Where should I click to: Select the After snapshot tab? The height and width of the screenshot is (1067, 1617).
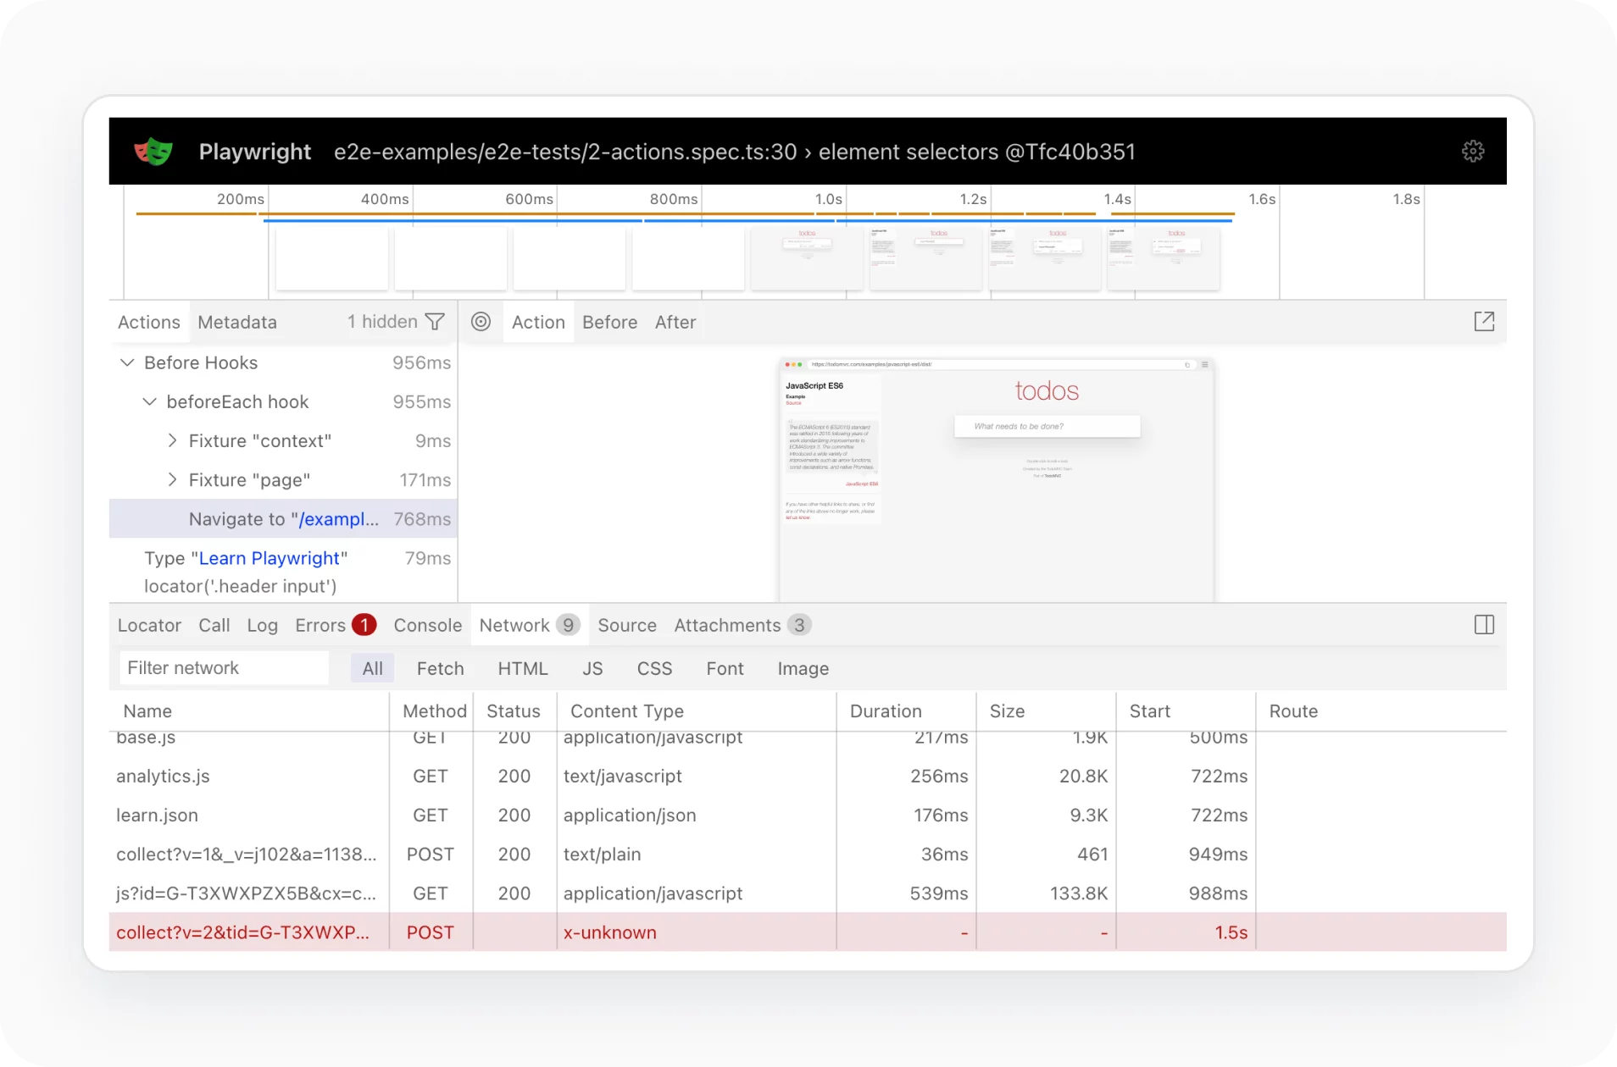point(675,322)
